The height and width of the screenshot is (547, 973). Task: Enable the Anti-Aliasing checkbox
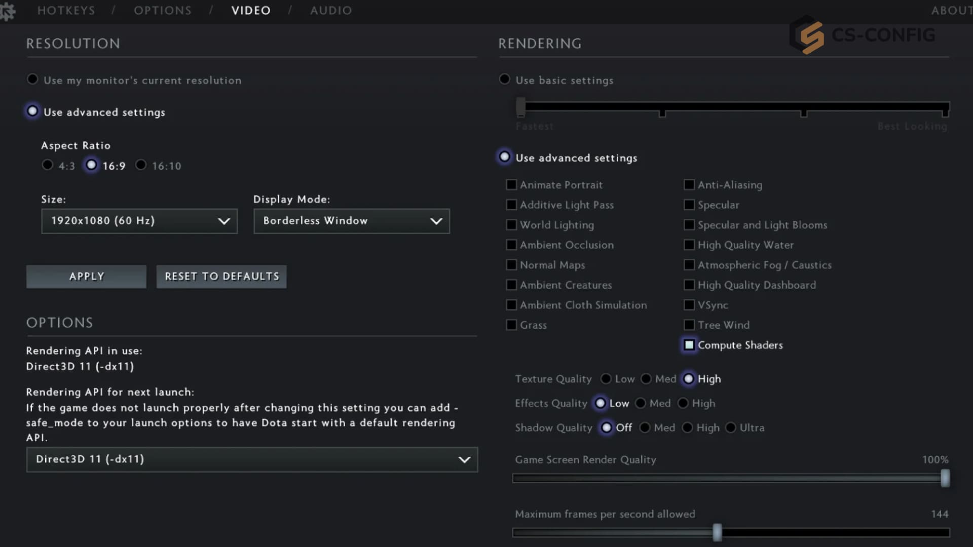689,185
